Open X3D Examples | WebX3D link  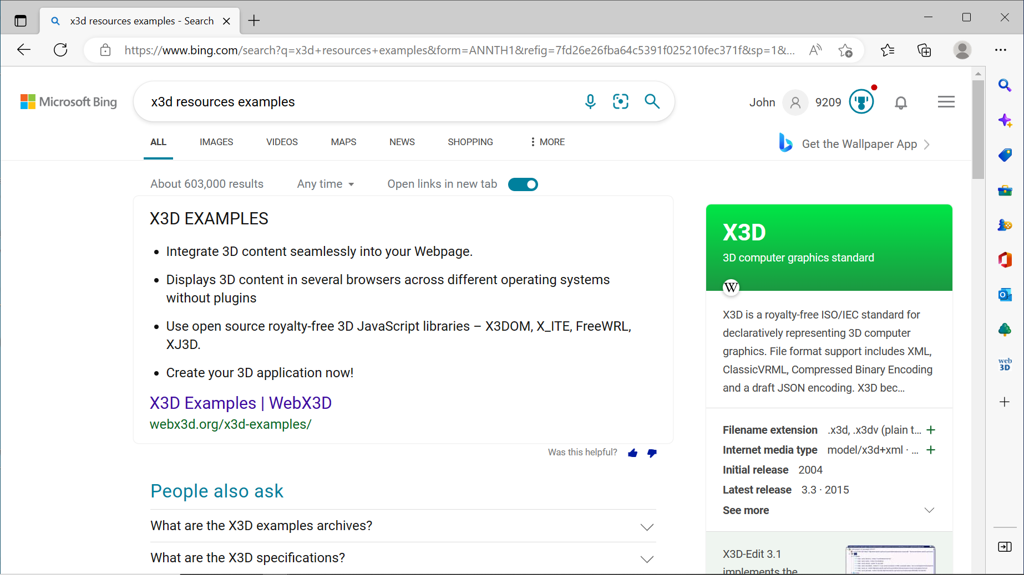click(241, 403)
